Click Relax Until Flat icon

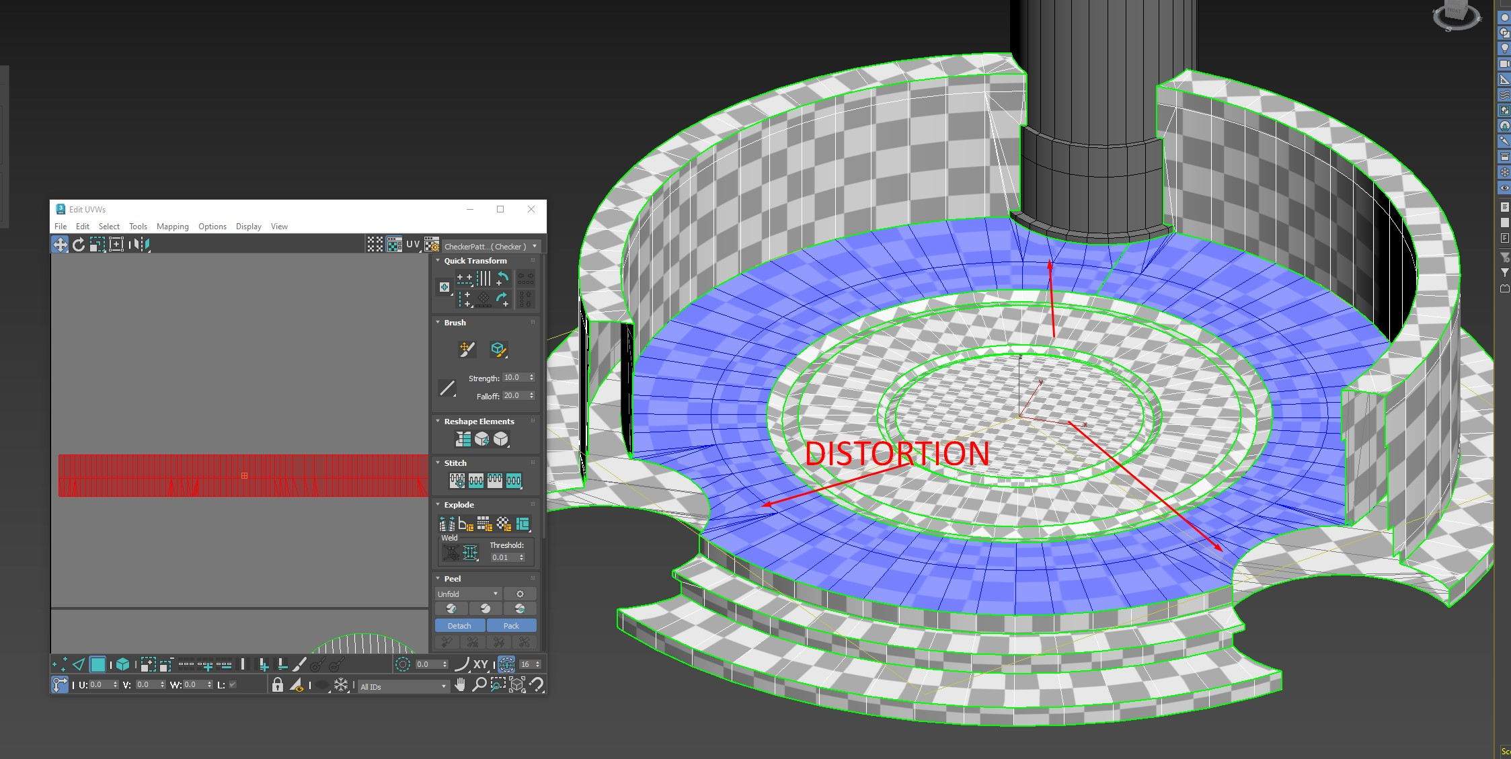(x=482, y=439)
